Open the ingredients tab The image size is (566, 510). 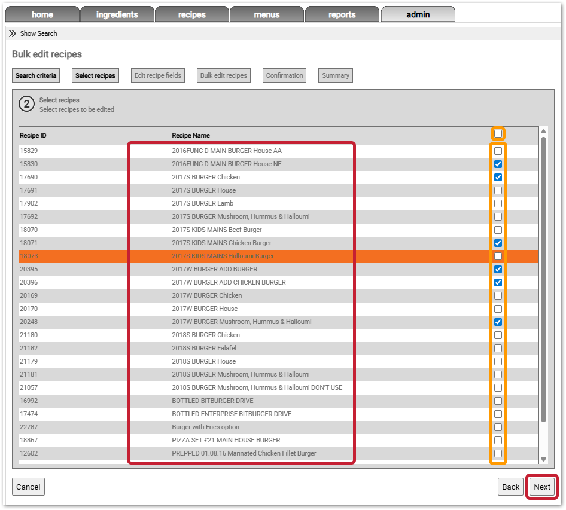point(117,14)
